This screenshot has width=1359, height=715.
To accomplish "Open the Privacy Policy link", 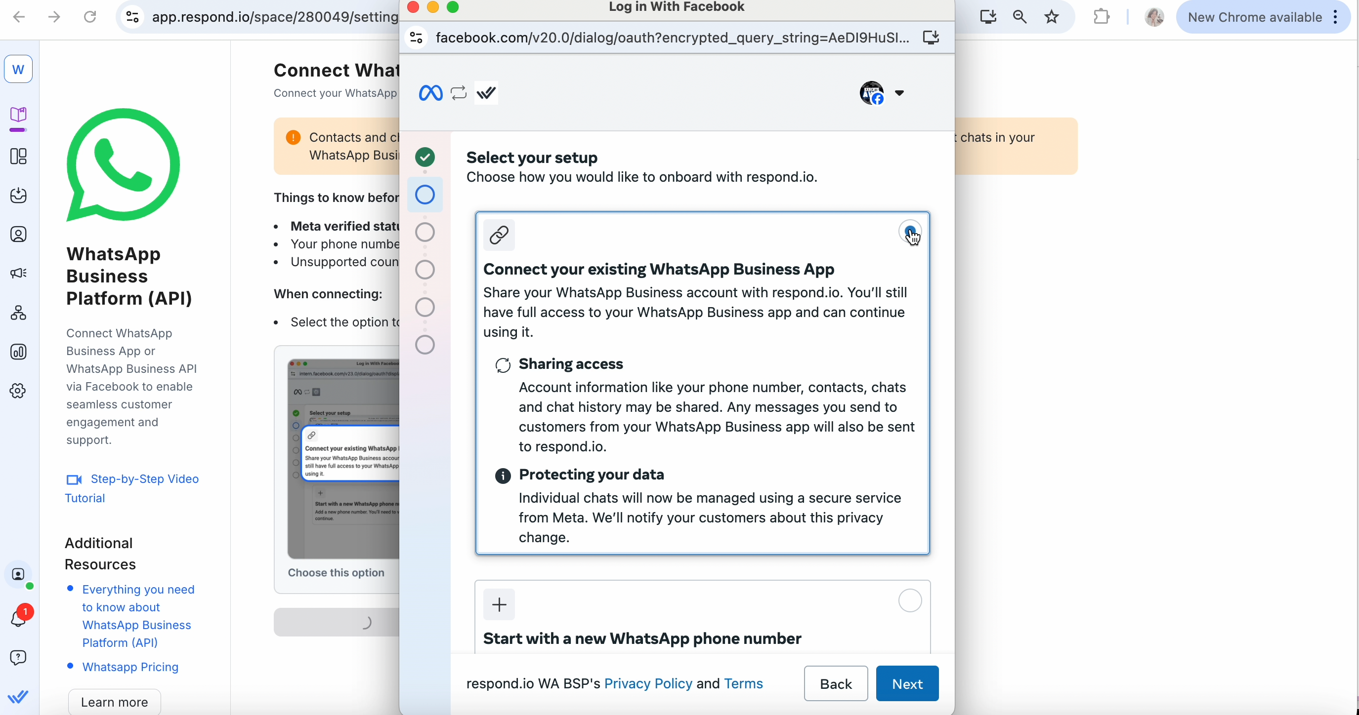I will click(x=648, y=683).
